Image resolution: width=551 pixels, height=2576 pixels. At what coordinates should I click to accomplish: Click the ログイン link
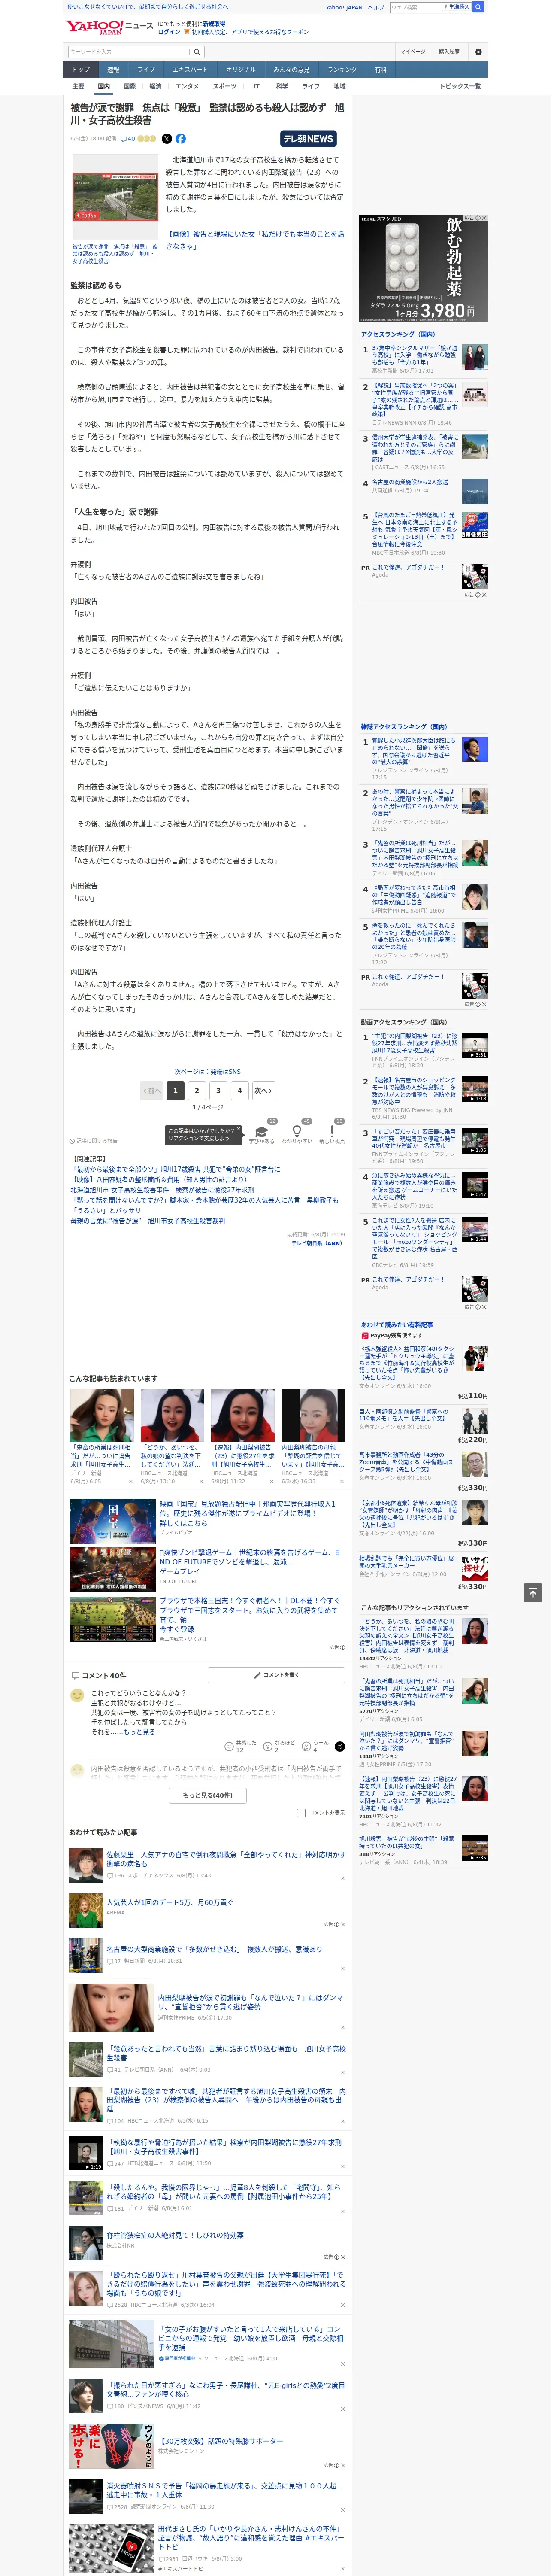pos(169,32)
